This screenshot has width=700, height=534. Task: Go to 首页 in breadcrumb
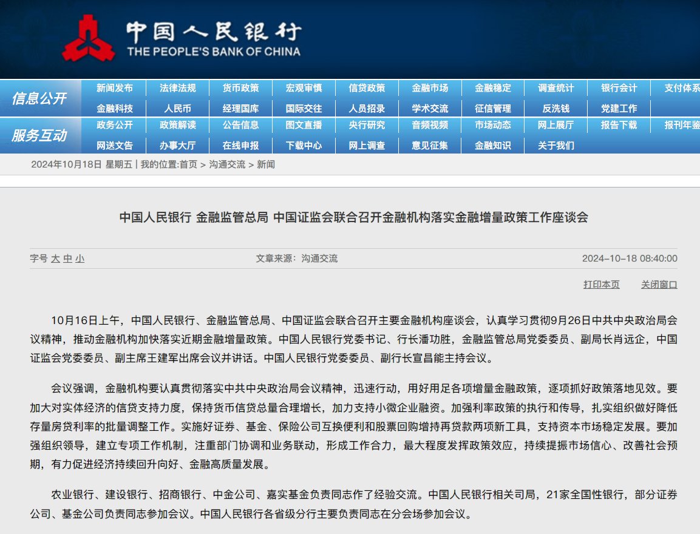(x=188, y=164)
